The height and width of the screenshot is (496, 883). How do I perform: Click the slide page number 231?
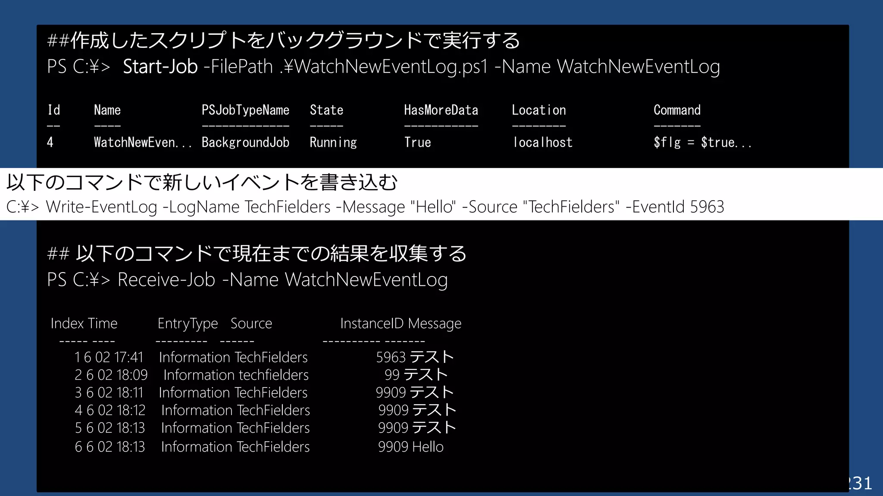point(861,483)
